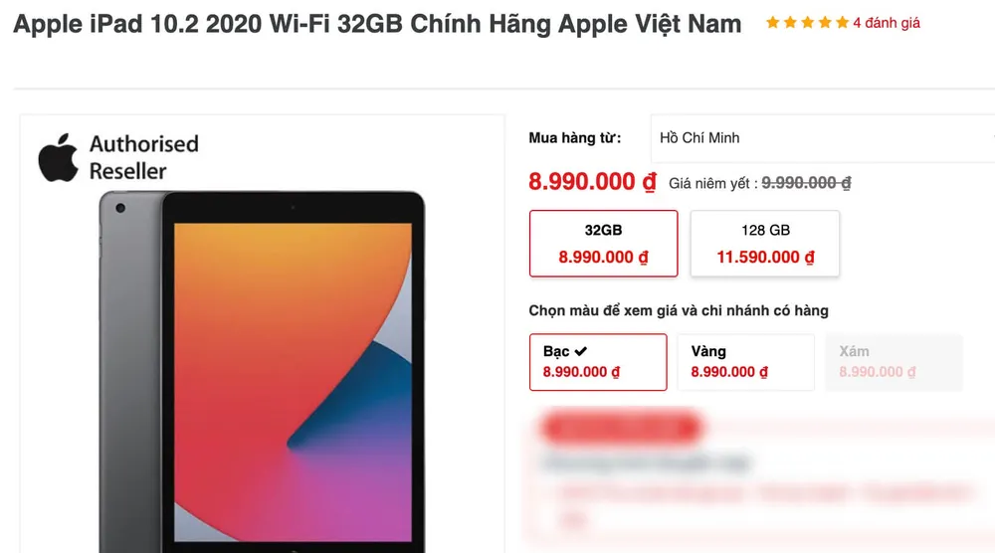Choose the Bạc color option
The image size is (995, 553).
[598, 362]
